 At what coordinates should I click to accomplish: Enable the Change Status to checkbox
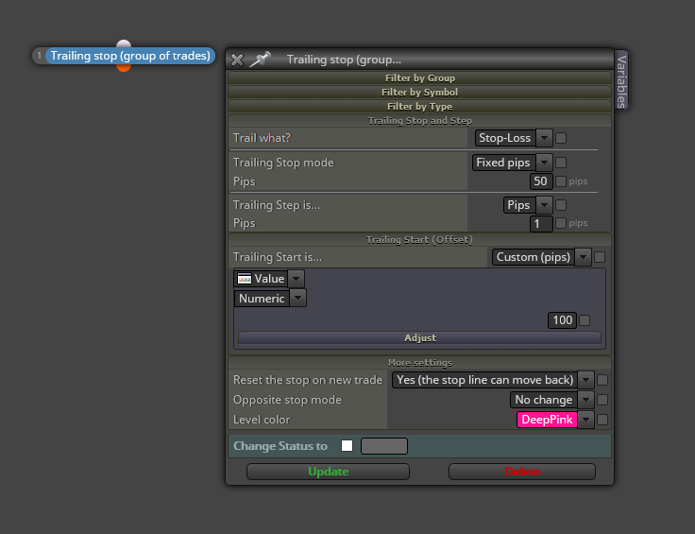coord(347,446)
